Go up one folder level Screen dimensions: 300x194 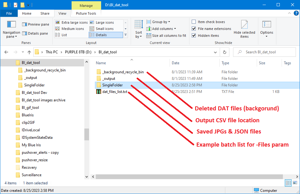click(29, 52)
